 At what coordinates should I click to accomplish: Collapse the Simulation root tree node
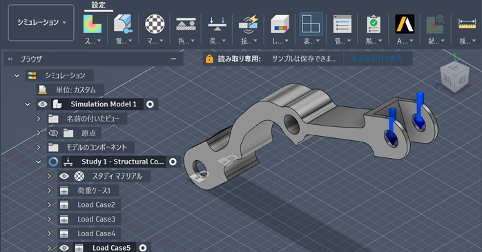17,75
